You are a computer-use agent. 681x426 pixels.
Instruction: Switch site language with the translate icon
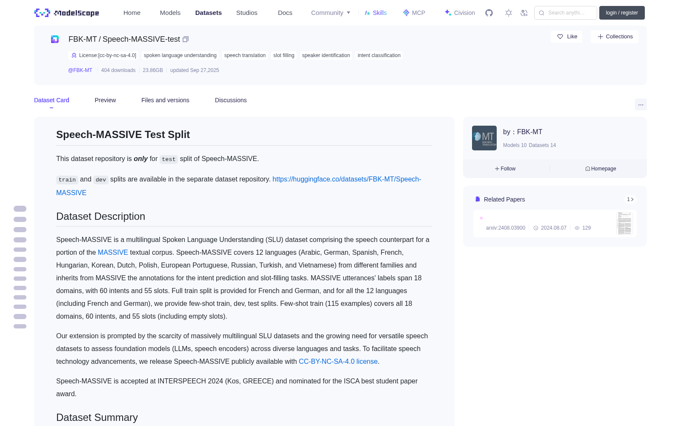coord(524,13)
